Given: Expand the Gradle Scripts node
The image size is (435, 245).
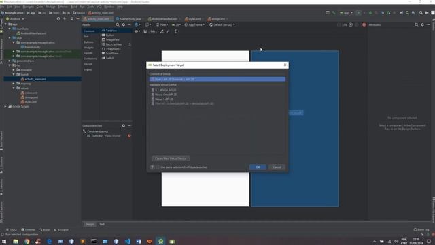Looking at the screenshot, I should [x=5, y=106].
